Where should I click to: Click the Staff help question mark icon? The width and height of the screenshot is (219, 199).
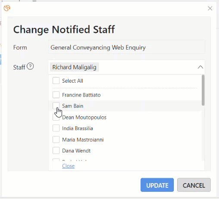click(x=30, y=66)
